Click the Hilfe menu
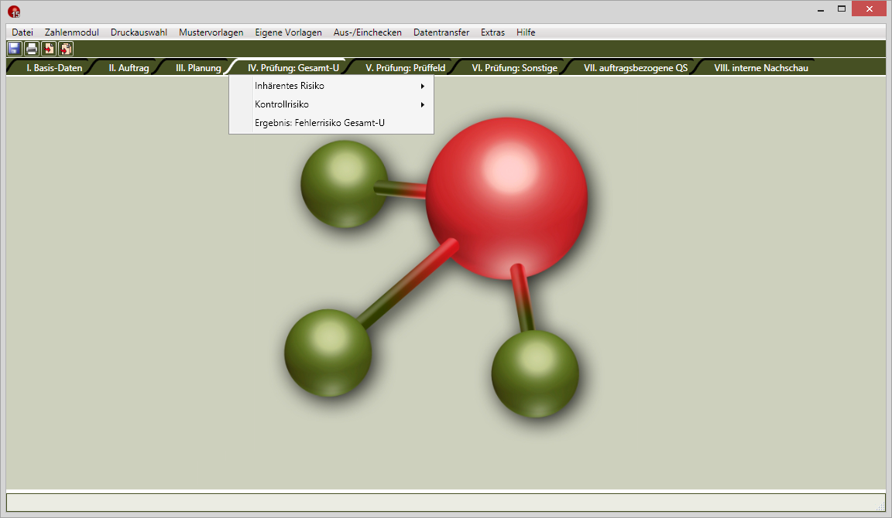The width and height of the screenshot is (892, 518). pos(526,32)
